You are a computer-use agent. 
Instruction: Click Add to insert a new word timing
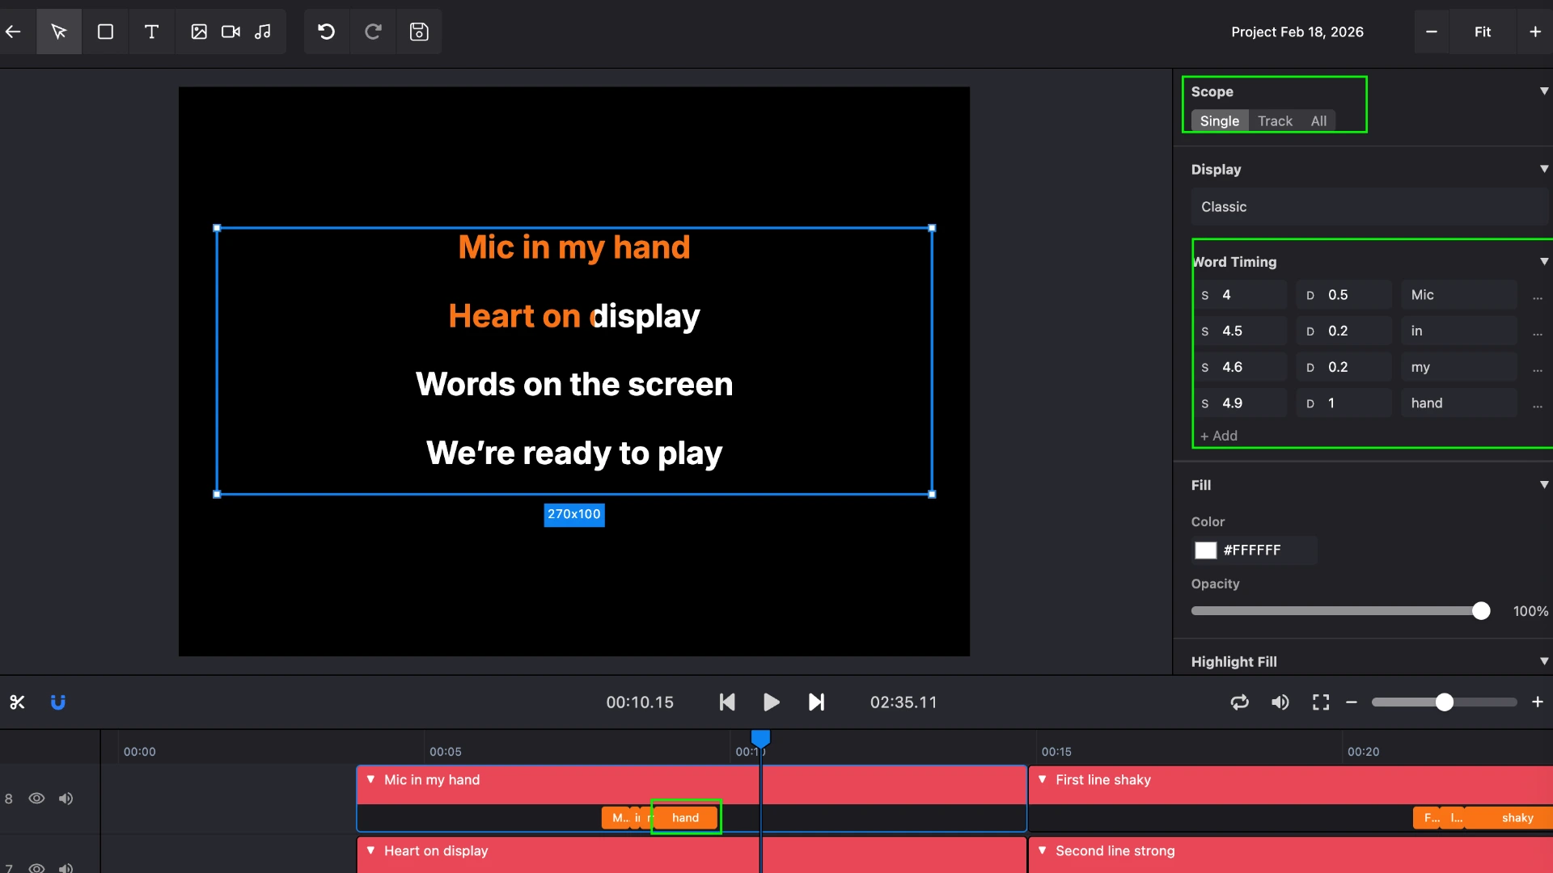[x=1218, y=436]
